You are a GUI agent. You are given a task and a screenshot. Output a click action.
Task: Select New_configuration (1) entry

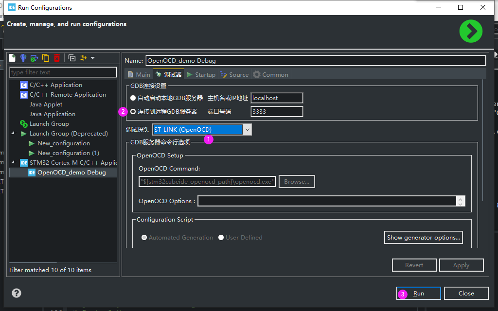click(68, 153)
